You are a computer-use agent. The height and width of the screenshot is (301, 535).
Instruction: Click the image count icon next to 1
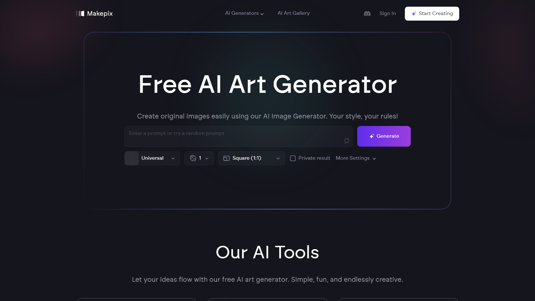(x=193, y=158)
